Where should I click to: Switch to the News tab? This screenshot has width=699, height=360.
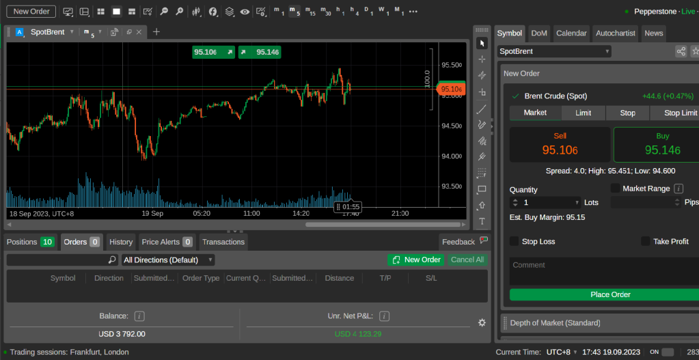pyautogui.click(x=653, y=33)
